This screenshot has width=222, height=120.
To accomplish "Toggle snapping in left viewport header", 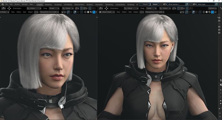I will pos(81,8).
